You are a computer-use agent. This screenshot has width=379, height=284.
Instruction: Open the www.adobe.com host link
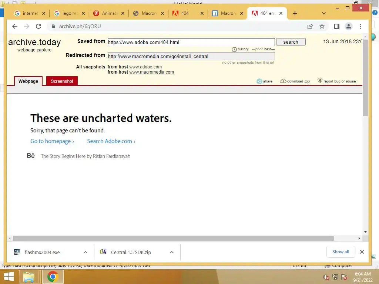(x=145, y=67)
